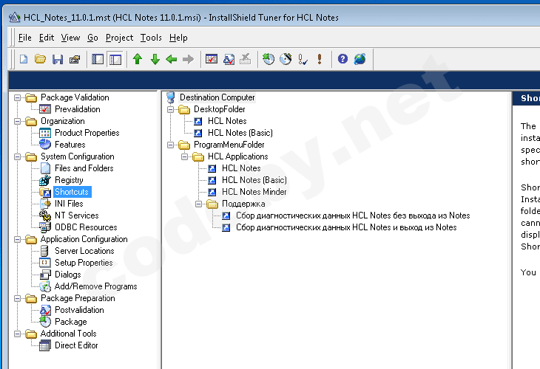Open the INI Files view
540x369 pixels.
click(69, 204)
